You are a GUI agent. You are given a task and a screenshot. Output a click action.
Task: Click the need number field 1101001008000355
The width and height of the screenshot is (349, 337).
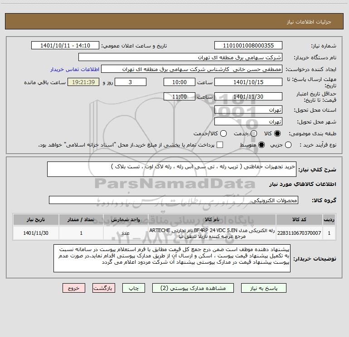click(x=248, y=46)
